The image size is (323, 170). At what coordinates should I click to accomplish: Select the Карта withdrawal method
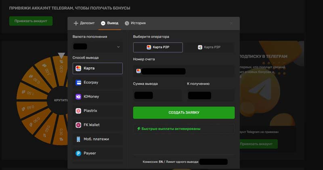point(97,68)
